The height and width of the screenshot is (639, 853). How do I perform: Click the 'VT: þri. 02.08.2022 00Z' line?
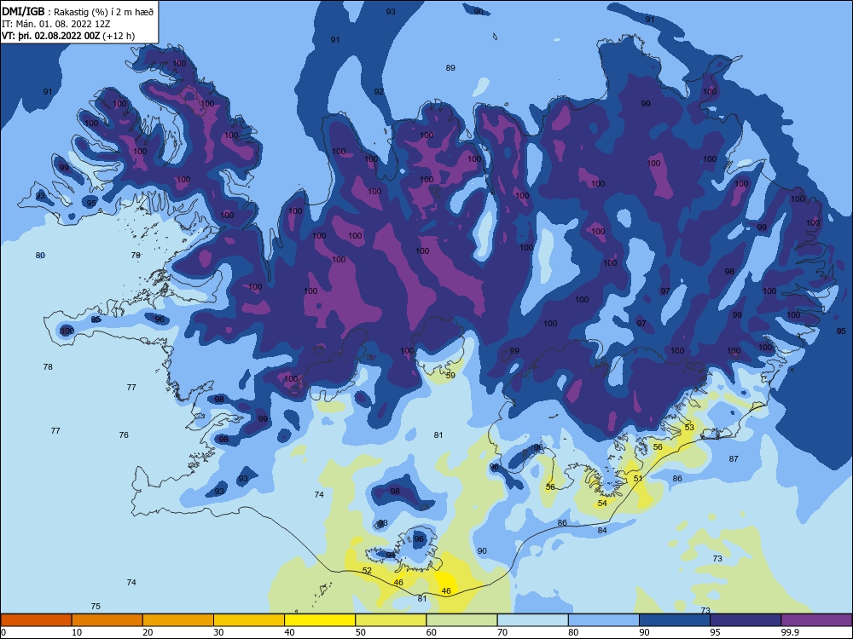pyautogui.click(x=68, y=36)
